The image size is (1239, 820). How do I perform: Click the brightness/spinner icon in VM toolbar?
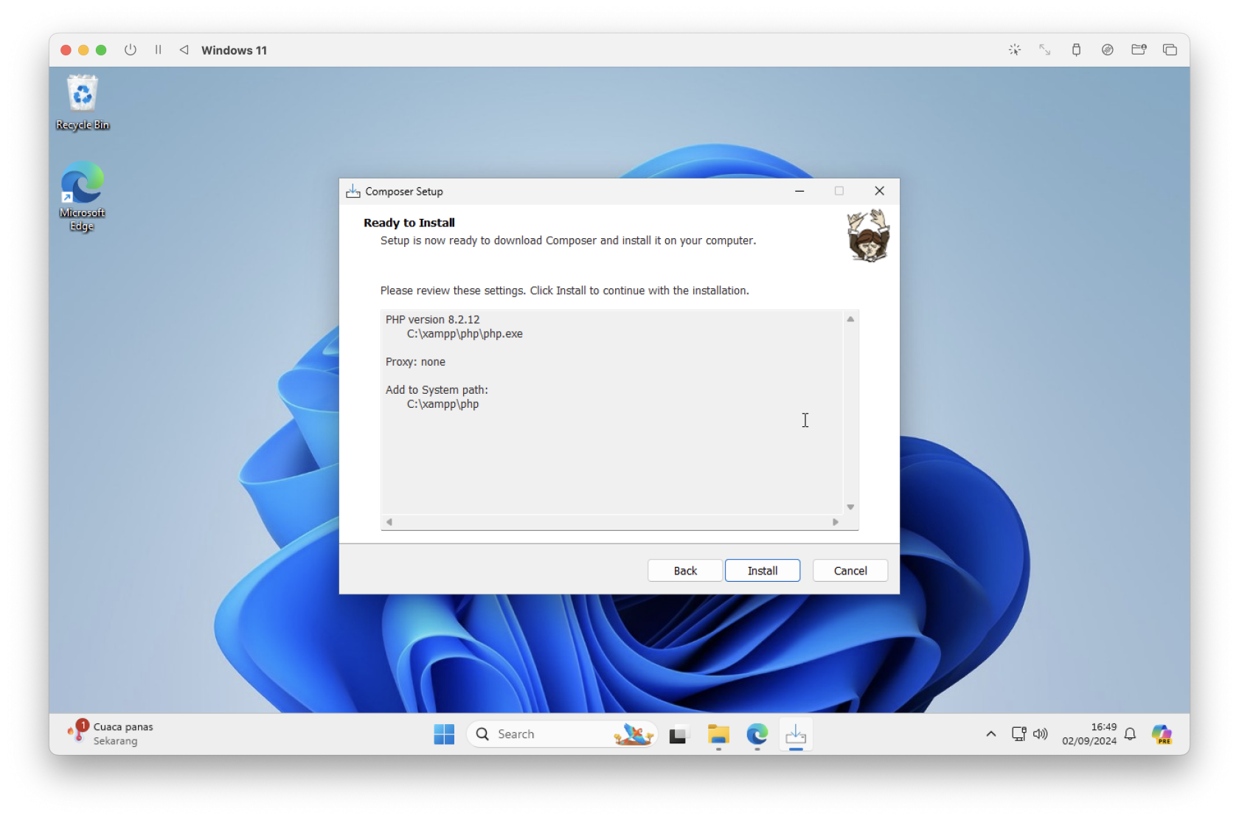pyautogui.click(x=1015, y=49)
